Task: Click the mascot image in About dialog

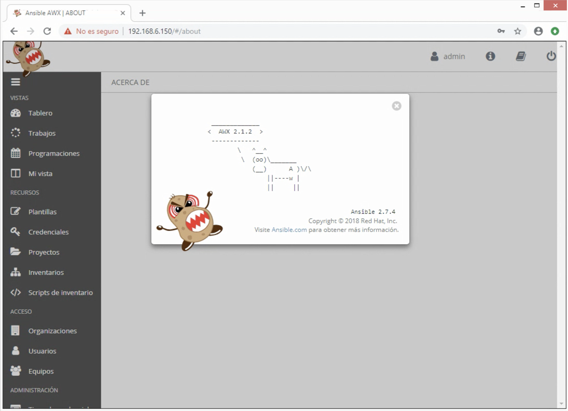Action: [x=190, y=221]
